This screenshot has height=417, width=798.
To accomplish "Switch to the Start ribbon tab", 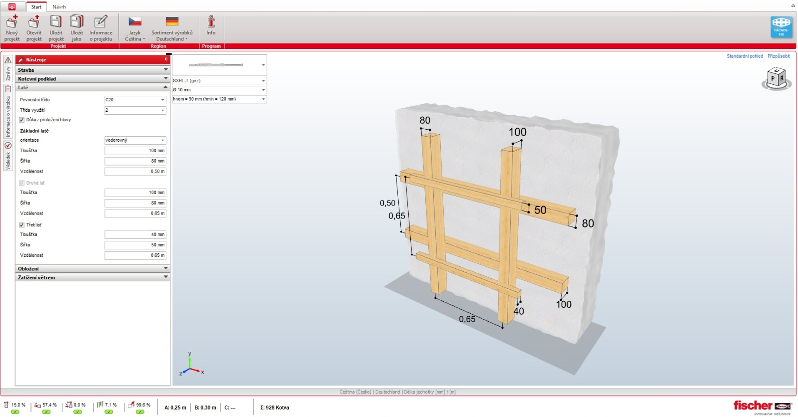I will coord(36,7).
